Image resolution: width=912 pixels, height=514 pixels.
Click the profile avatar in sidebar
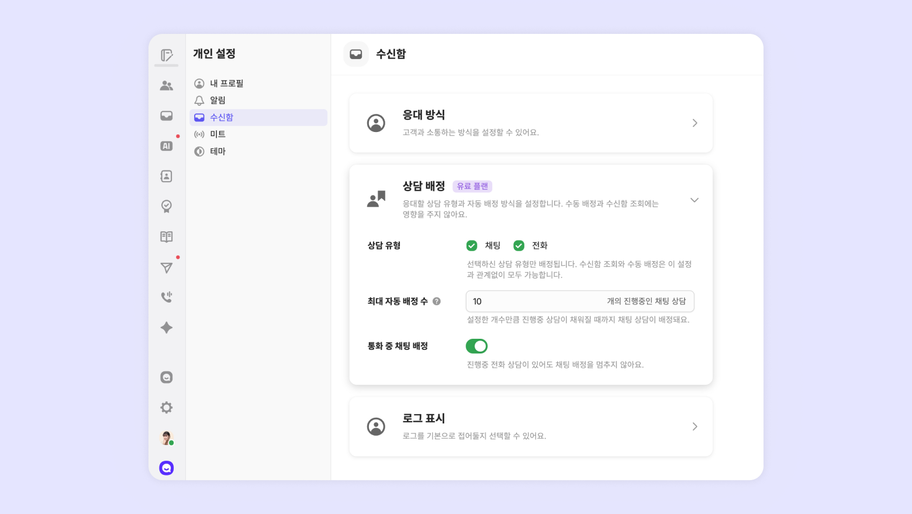click(167, 437)
